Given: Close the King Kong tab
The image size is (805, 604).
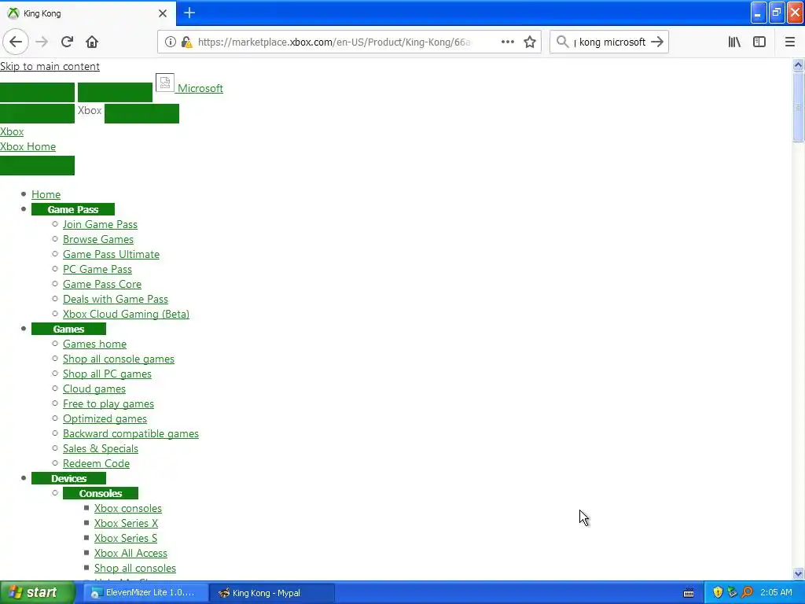Looking at the screenshot, I should coord(163,13).
